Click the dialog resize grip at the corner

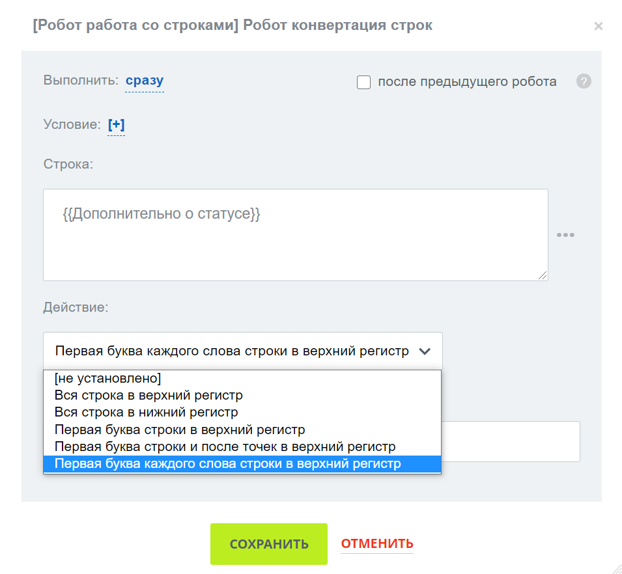[x=616, y=568]
